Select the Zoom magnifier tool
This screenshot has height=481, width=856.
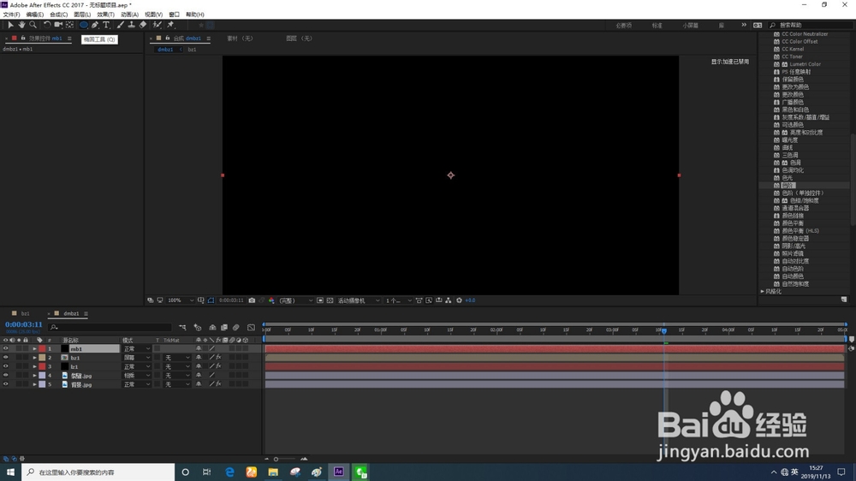click(33, 25)
